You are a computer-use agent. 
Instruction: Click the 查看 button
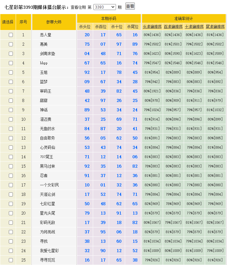point(130,6)
